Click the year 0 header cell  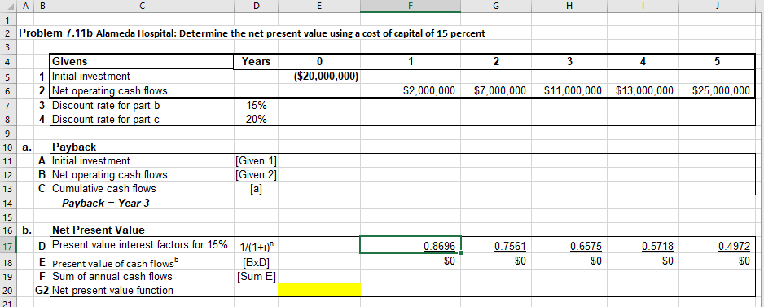pyautogui.click(x=318, y=61)
